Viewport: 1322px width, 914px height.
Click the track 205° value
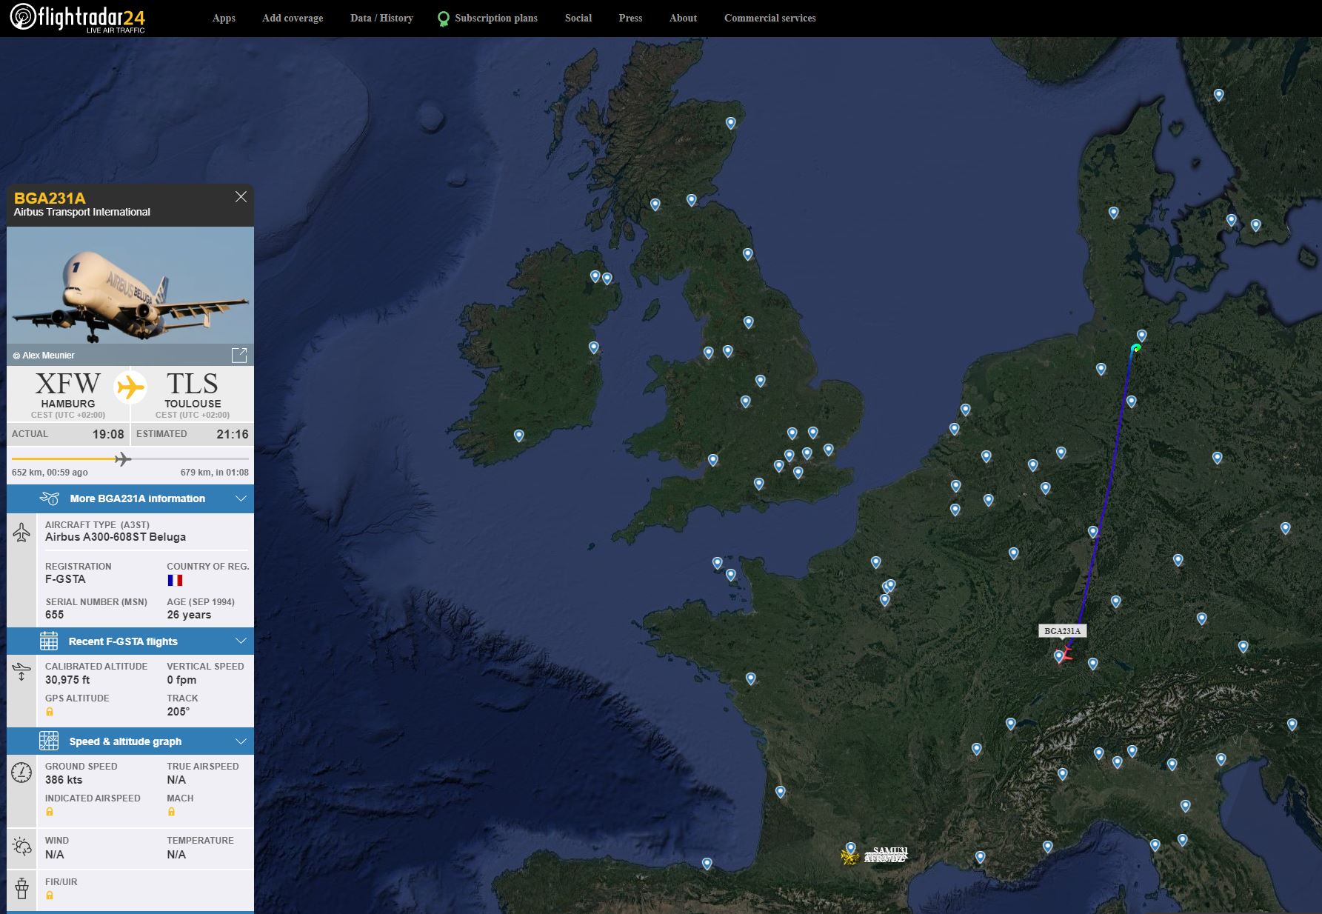point(178,712)
